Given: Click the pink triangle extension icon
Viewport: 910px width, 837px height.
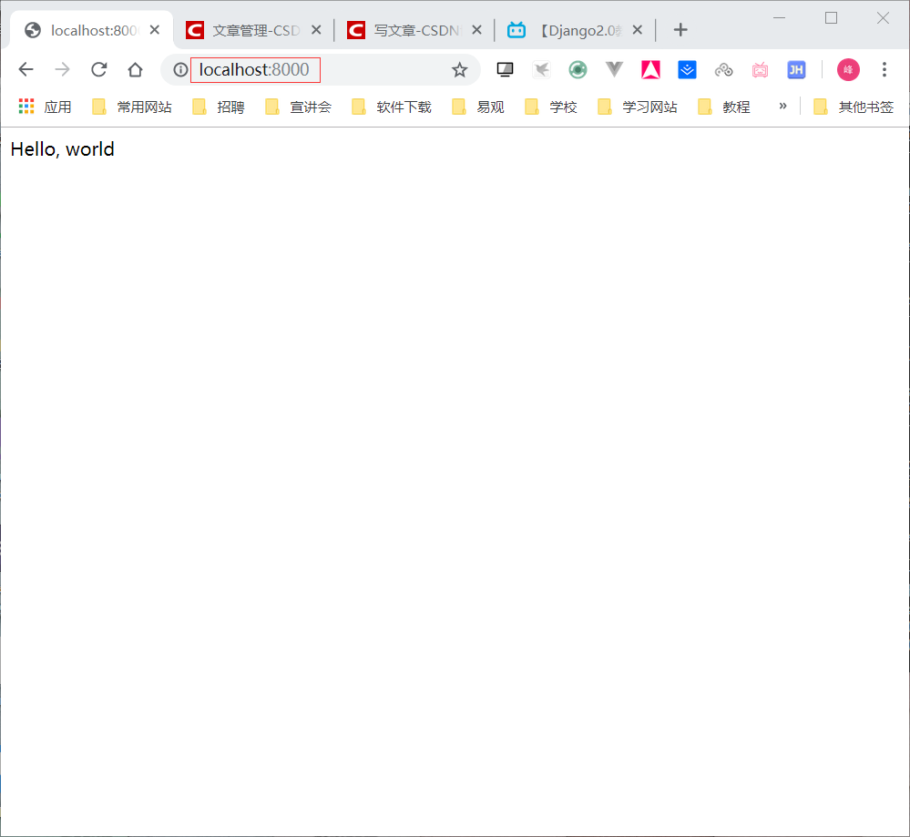Looking at the screenshot, I should click(x=650, y=69).
